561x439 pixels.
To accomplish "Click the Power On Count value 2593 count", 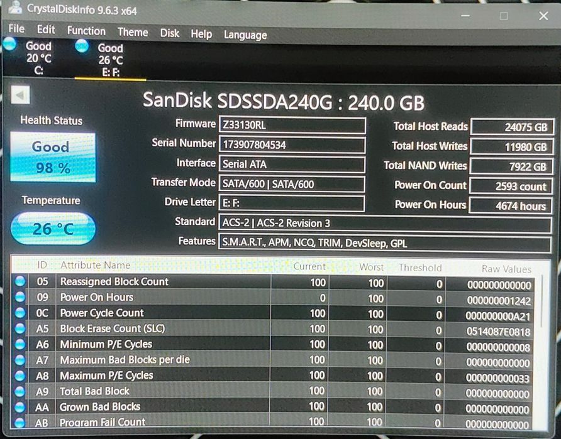I will (511, 186).
